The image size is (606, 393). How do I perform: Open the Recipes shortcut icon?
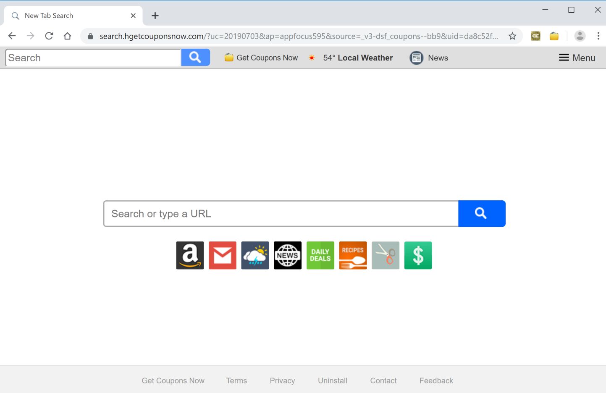(x=353, y=255)
